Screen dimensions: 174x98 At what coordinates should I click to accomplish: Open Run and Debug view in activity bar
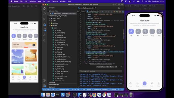(x=44, y=24)
